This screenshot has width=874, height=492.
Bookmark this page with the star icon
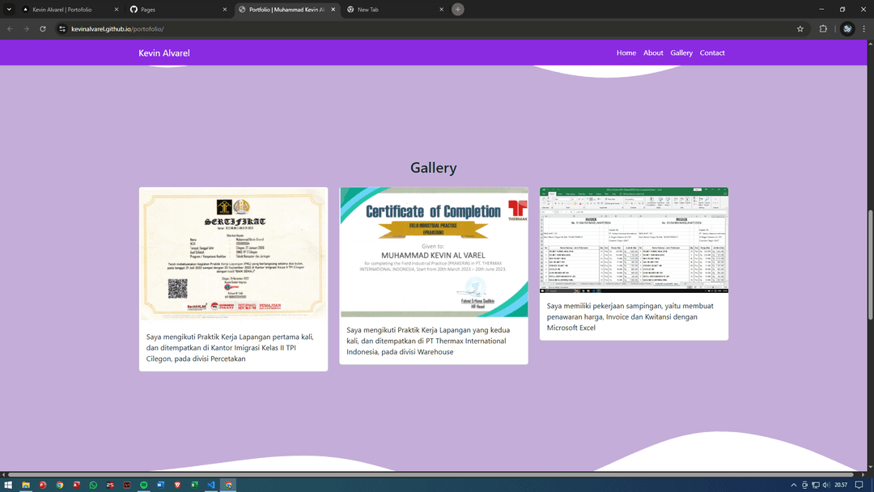tap(800, 28)
